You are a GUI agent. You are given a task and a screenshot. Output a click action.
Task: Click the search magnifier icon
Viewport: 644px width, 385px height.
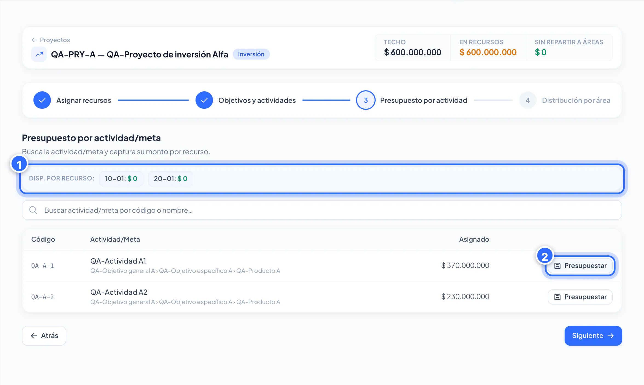(33, 210)
